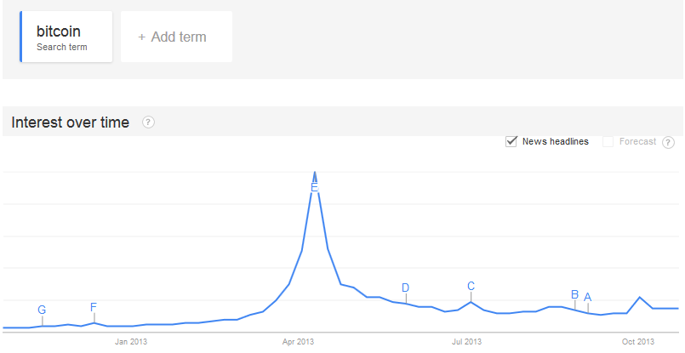Click the help icon beside Interest over time
Image resolution: width=685 pixels, height=353 pixels.
tap(149, 122)
